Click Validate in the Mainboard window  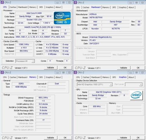(123, 68)
